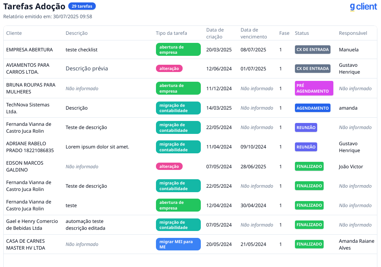Viewport: 381px width, 267px height.
Task: Click creation date 11/04/2024
Action: click(219, 147)
